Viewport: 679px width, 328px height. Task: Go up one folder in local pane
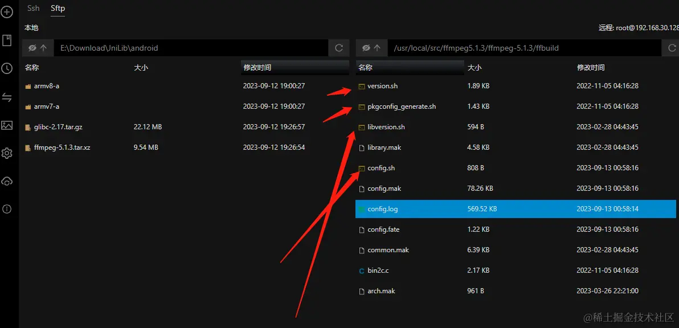pyautogui.click(x=43, y=48)
